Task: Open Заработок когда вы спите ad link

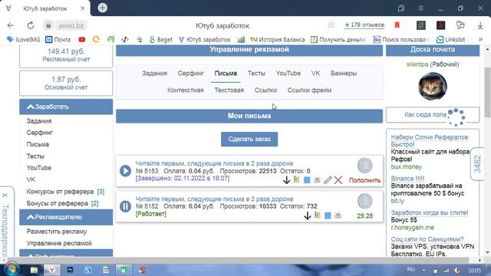Action: point(430,213)
